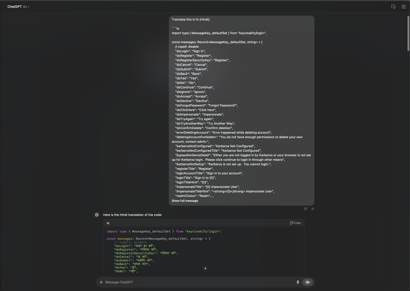The image size is (410, 291).
Task: Click the "doRegisterSecurityKey" line in the Hindi code
Action: [146, 253]
